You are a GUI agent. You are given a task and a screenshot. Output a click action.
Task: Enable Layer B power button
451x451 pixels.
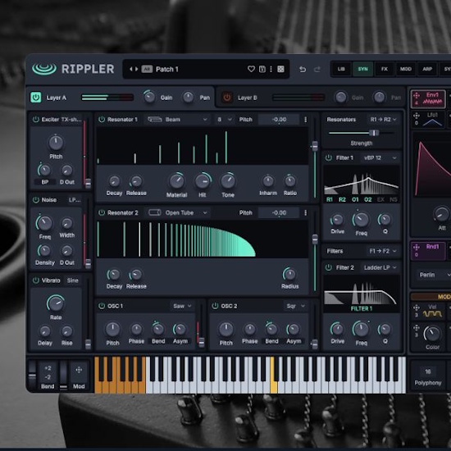coord(227,98)
